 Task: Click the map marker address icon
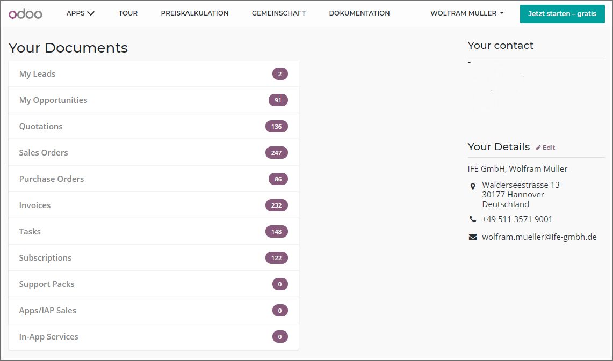[473, 186]
